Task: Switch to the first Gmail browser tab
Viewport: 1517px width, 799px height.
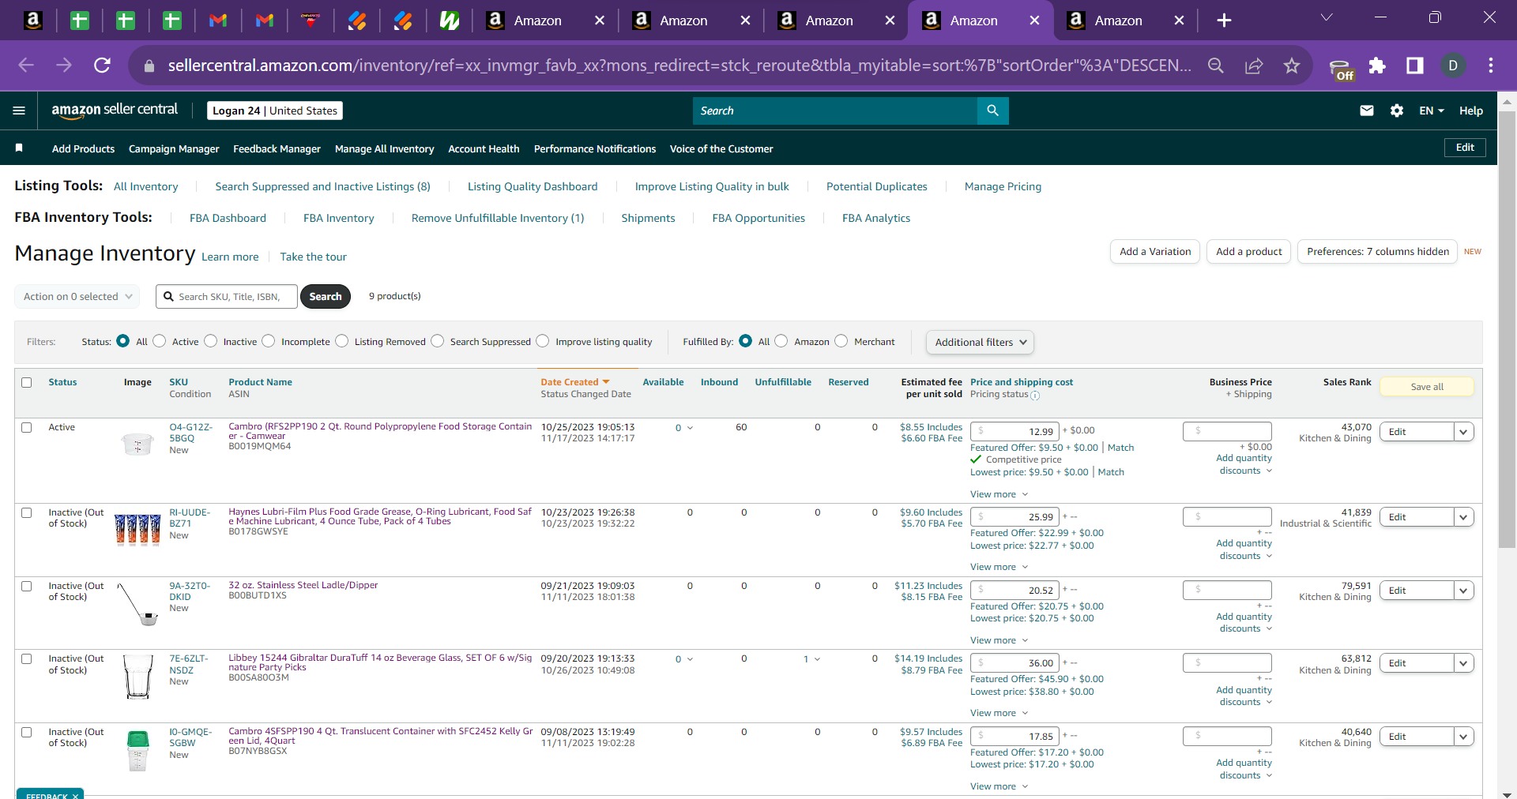Action: coord(218,21)
